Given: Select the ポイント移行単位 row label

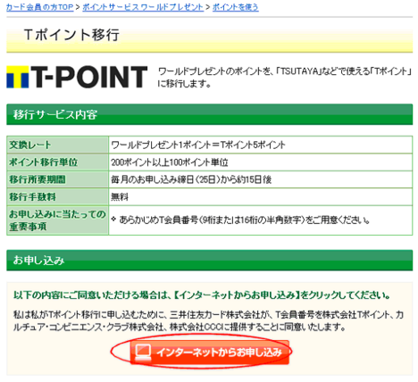Looking at the screenshot, I should pyautogui.click(x=58, y=162).
